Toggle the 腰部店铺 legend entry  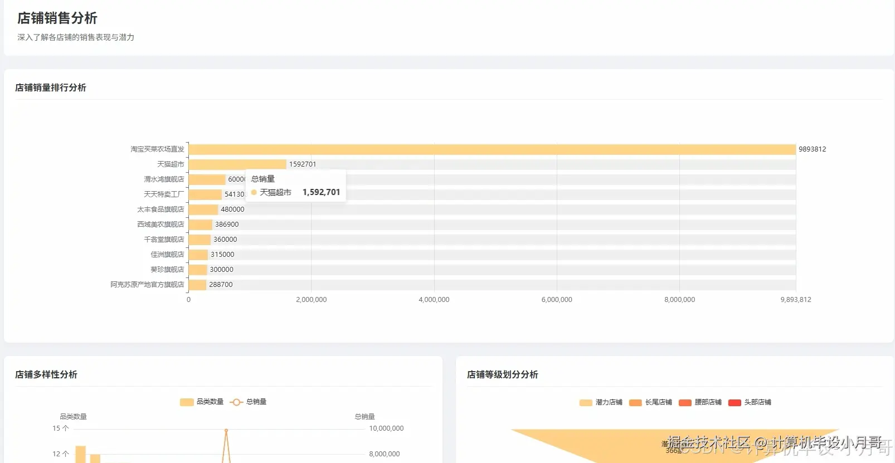tap(700, 402)
